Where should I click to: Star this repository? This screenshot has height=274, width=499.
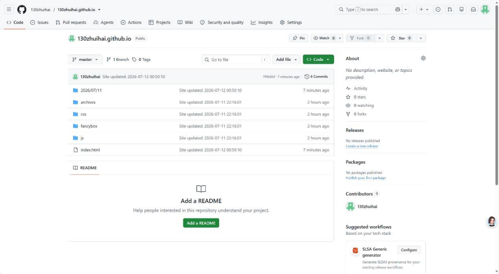point(401,38)
